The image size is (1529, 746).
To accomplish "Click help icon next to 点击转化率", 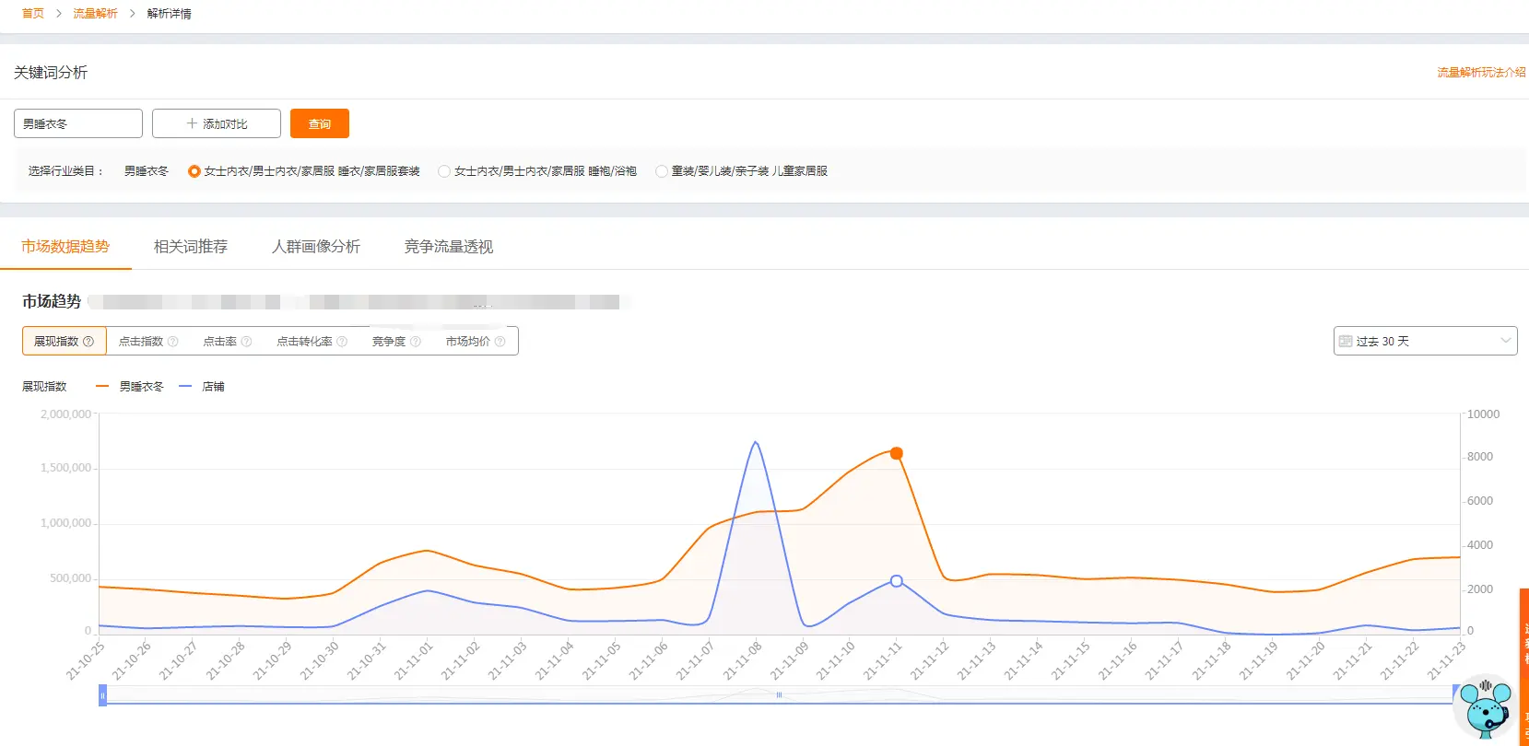I will tap(342, 342).
